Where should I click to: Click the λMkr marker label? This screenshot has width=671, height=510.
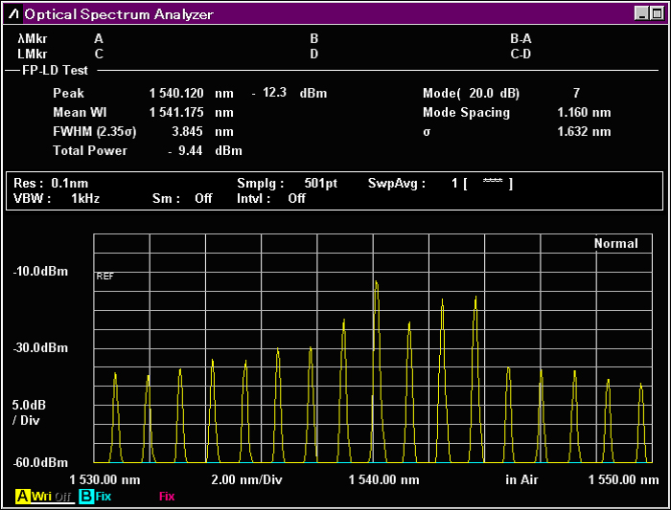tap(33, 39)
